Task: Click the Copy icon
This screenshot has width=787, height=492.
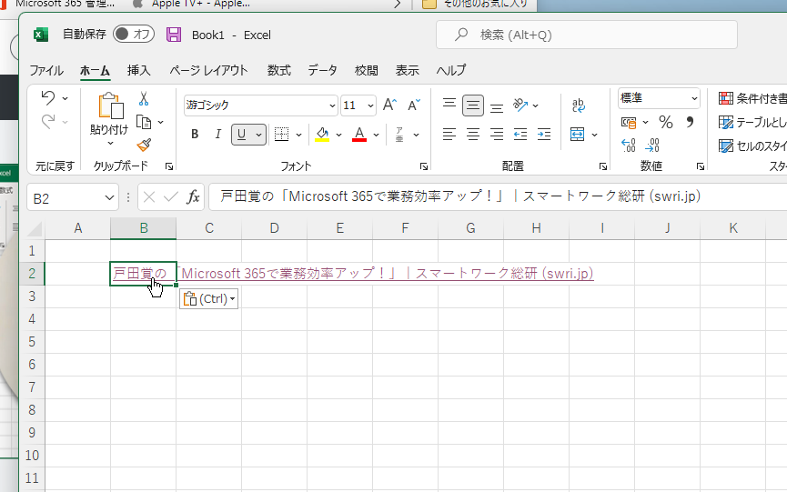Action: point(144,122)
